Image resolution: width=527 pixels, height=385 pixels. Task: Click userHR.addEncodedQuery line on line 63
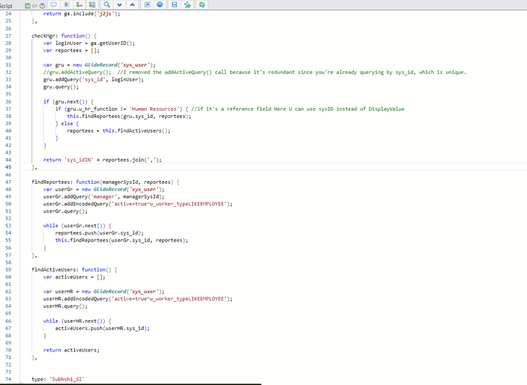(x=138, y=299)
